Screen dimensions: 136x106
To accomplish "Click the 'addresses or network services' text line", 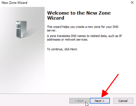I will click(x=68, y=40).
